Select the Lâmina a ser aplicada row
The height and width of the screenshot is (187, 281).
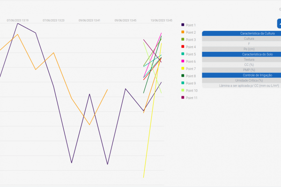pyautogui.click(x=241, y=86)
